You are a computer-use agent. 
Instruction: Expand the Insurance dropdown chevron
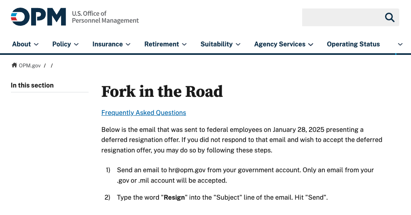[128, 44]
